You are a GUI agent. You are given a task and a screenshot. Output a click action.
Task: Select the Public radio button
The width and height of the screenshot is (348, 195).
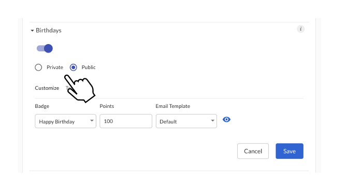point(73,67)
